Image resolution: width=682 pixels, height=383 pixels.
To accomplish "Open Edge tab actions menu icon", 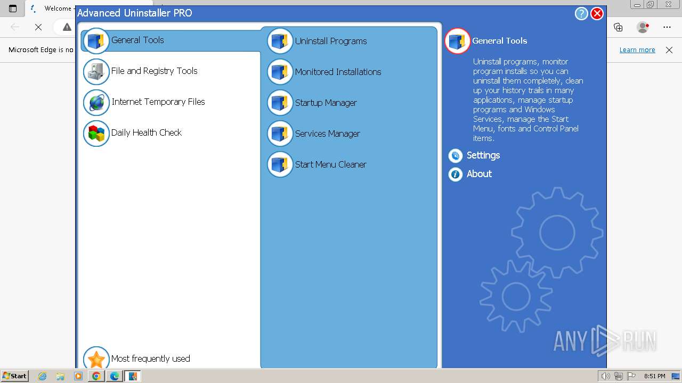I will pyautogui.click(x=13, y=9).
